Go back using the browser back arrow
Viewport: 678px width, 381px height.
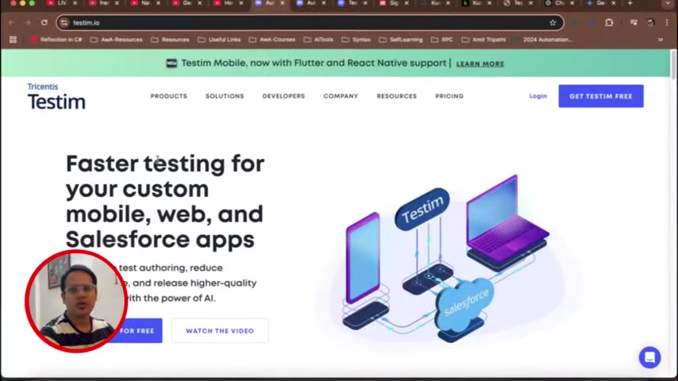click(12, 22)
